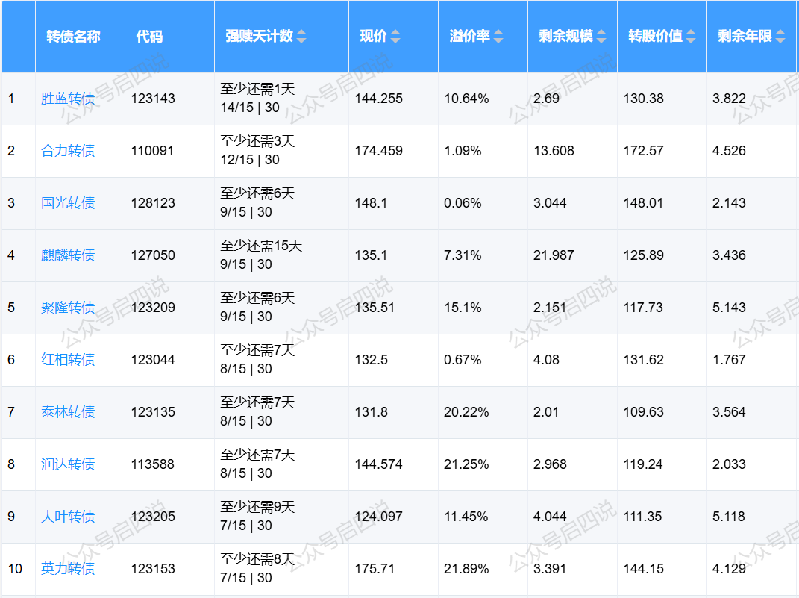Click on the 红相转债 link
The width and height of the screenshot is (799, 598).
(x=68, y=360)
